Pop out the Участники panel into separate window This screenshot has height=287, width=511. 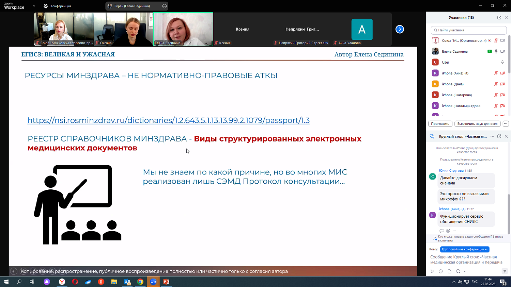click(500, 17)
